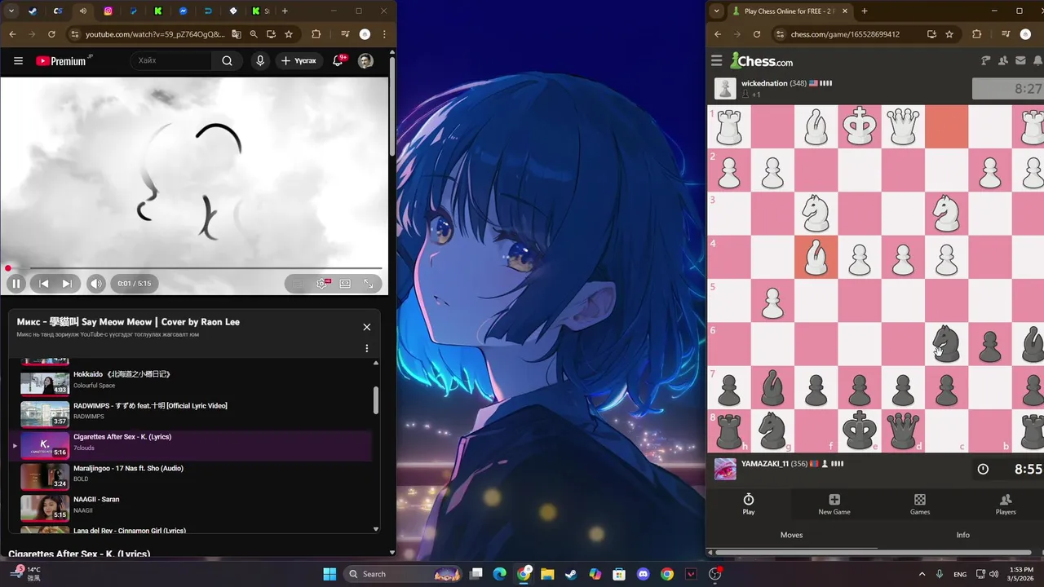Open media control icon in YouTube window
Viewport: 1044px width, 587px height.
[345, 34]
